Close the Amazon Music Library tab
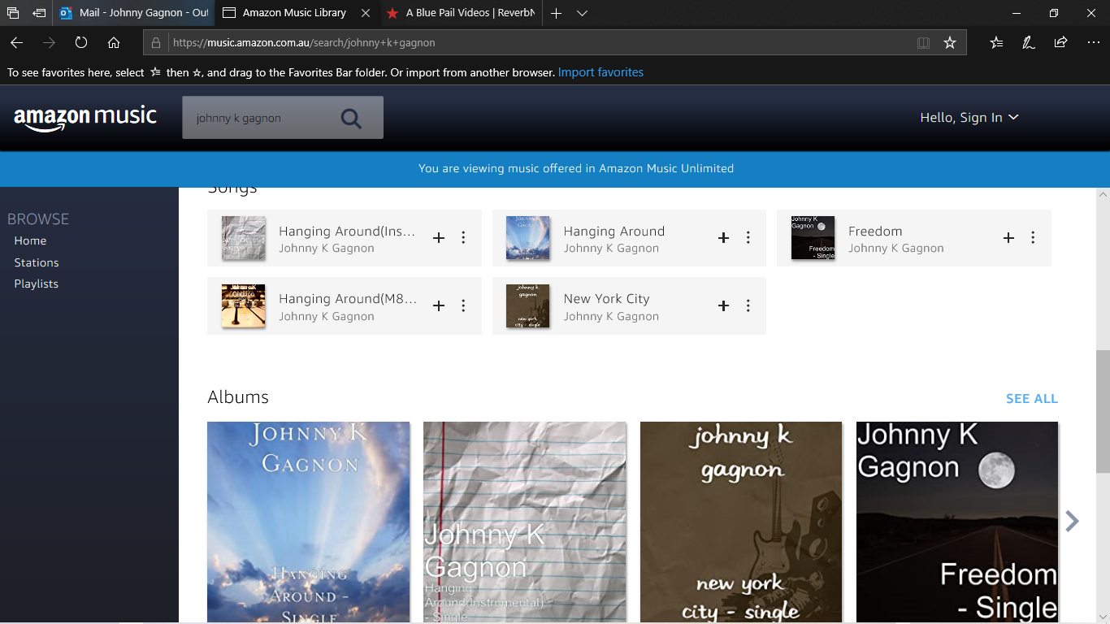Screen dimensions: 1110x624 pyautogui.click(x=366, y=13)
